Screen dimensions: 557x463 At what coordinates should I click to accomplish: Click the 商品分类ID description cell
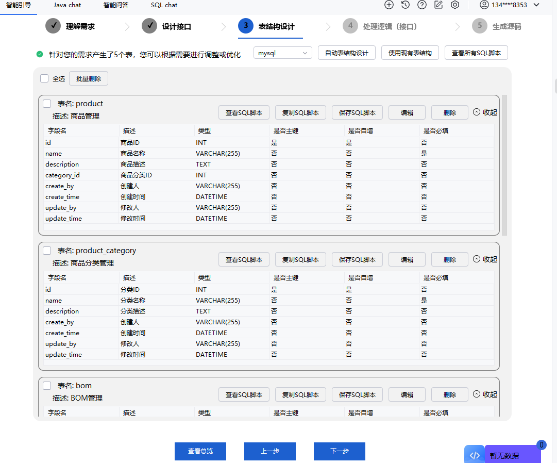click(x=156, y=175)
